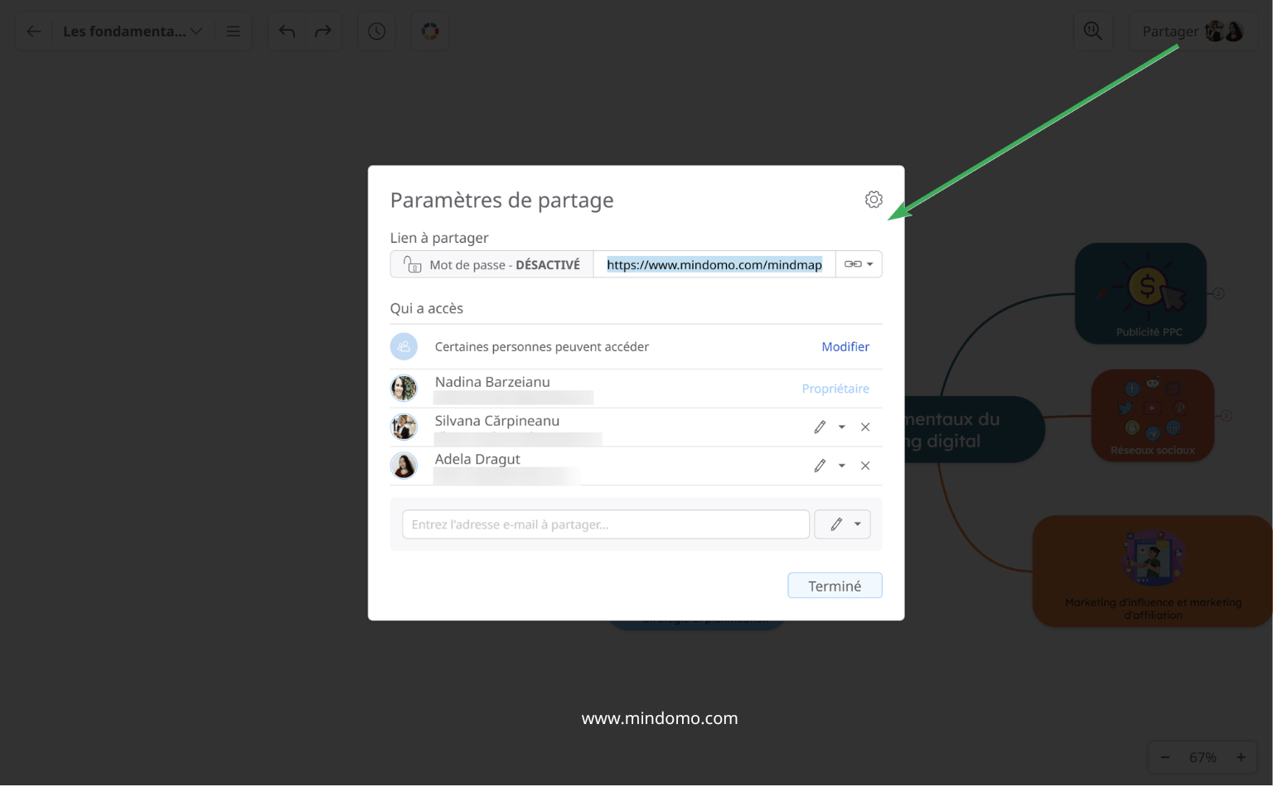Image resolution: width=1273 pixels, height=787 pixels.
Task: Open the map history with the clock icon
Action: [376, 31]
